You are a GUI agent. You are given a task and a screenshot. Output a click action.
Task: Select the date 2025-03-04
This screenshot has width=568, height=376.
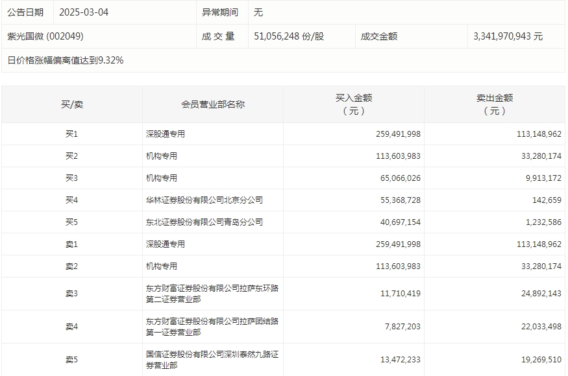[x=84, y=12]
